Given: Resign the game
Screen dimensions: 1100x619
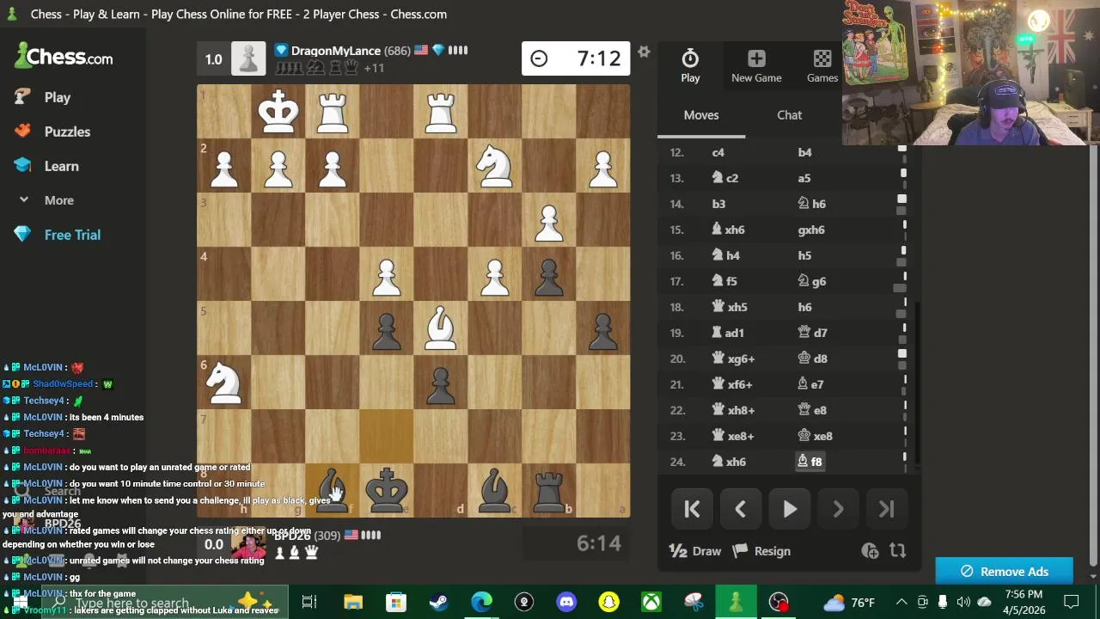Looking at the screenshot, I should 763,551.
